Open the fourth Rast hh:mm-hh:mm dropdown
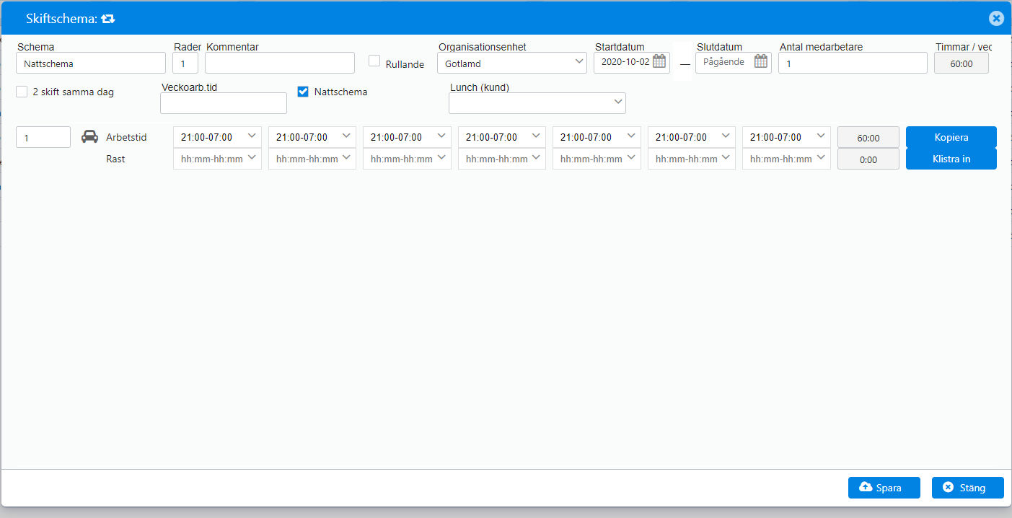The image size is (1012, 518). 502,159
